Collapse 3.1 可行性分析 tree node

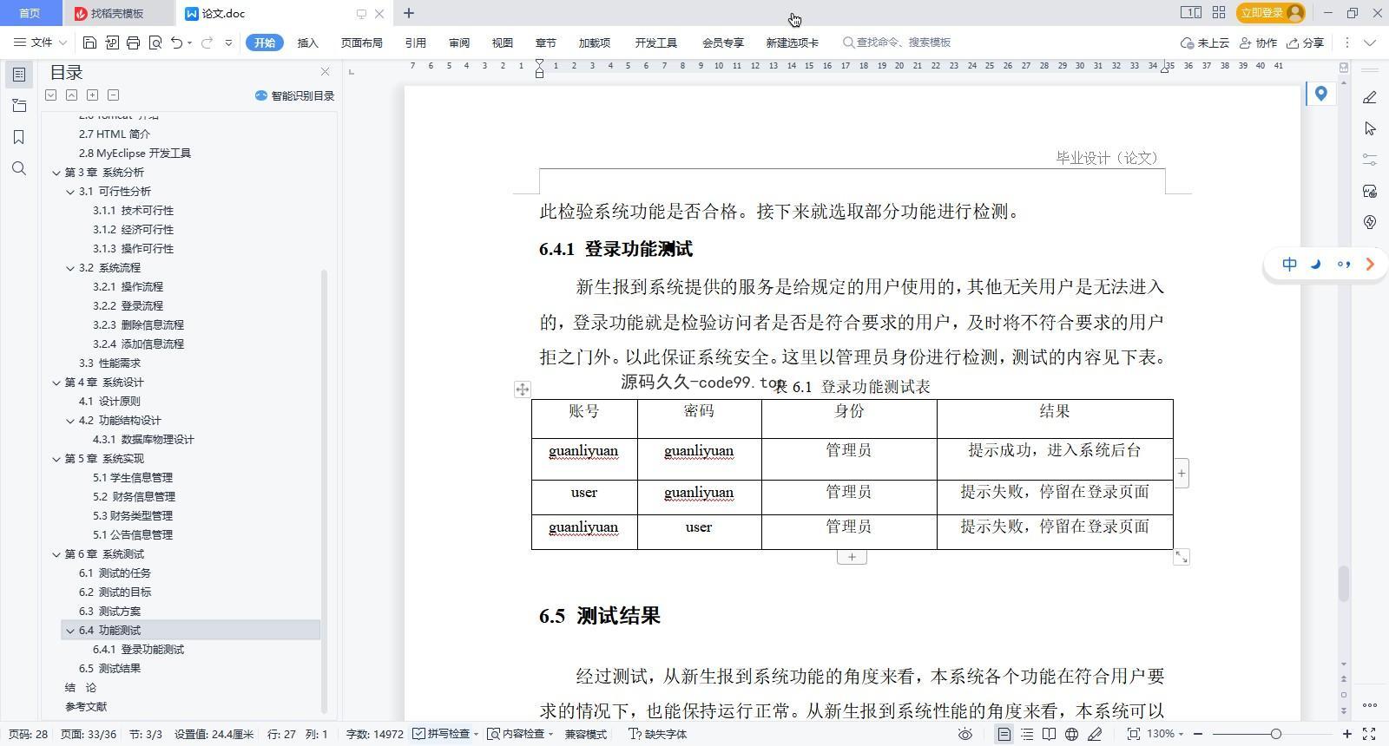click(x=70, y=192)
